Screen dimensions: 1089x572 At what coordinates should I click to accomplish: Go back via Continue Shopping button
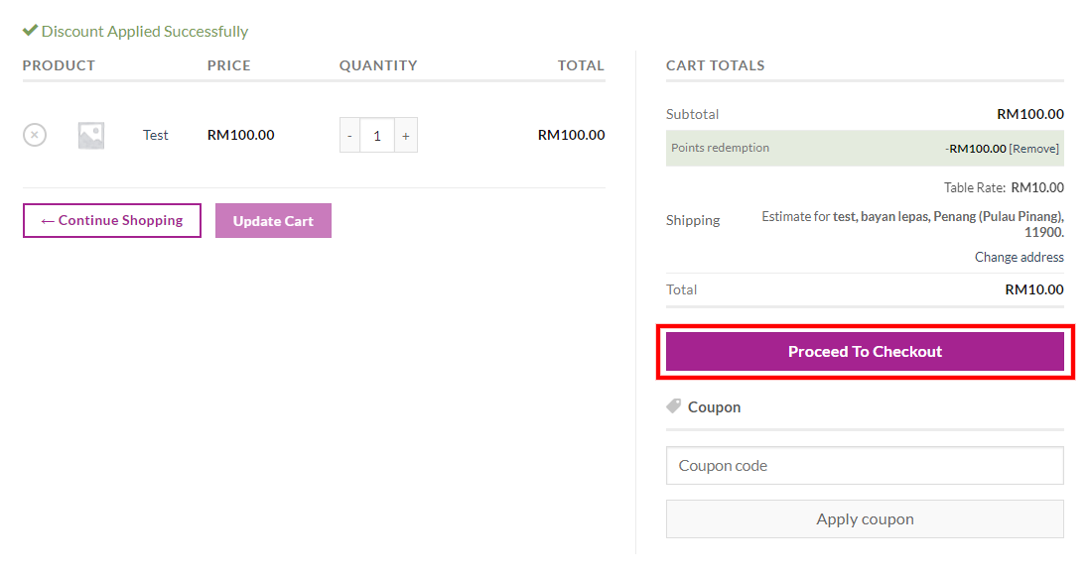(112, 221)
